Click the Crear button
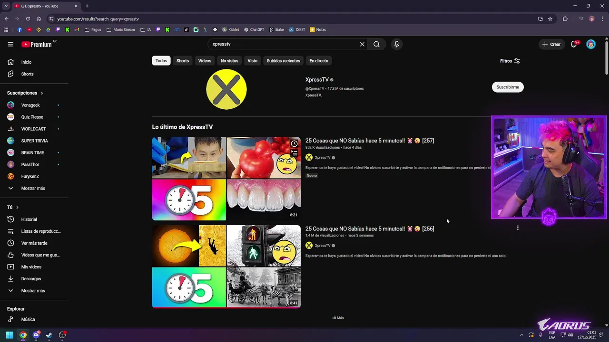 point(551,44)
